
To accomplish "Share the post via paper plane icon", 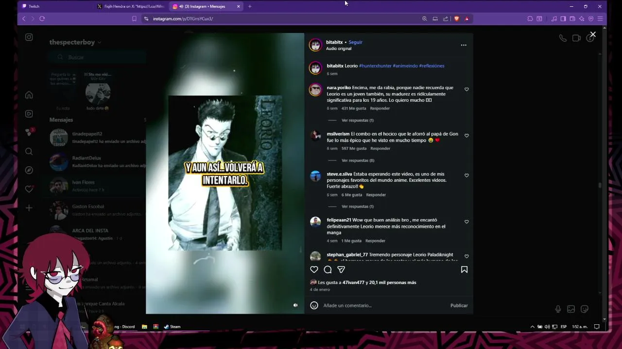I will [341, 270].
